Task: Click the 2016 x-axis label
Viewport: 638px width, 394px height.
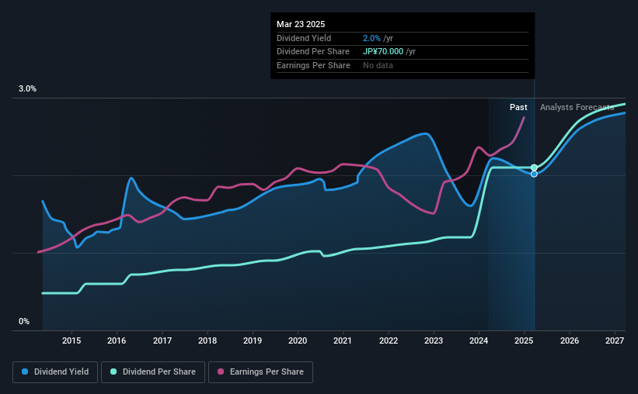Action: [x=117, y=340]
